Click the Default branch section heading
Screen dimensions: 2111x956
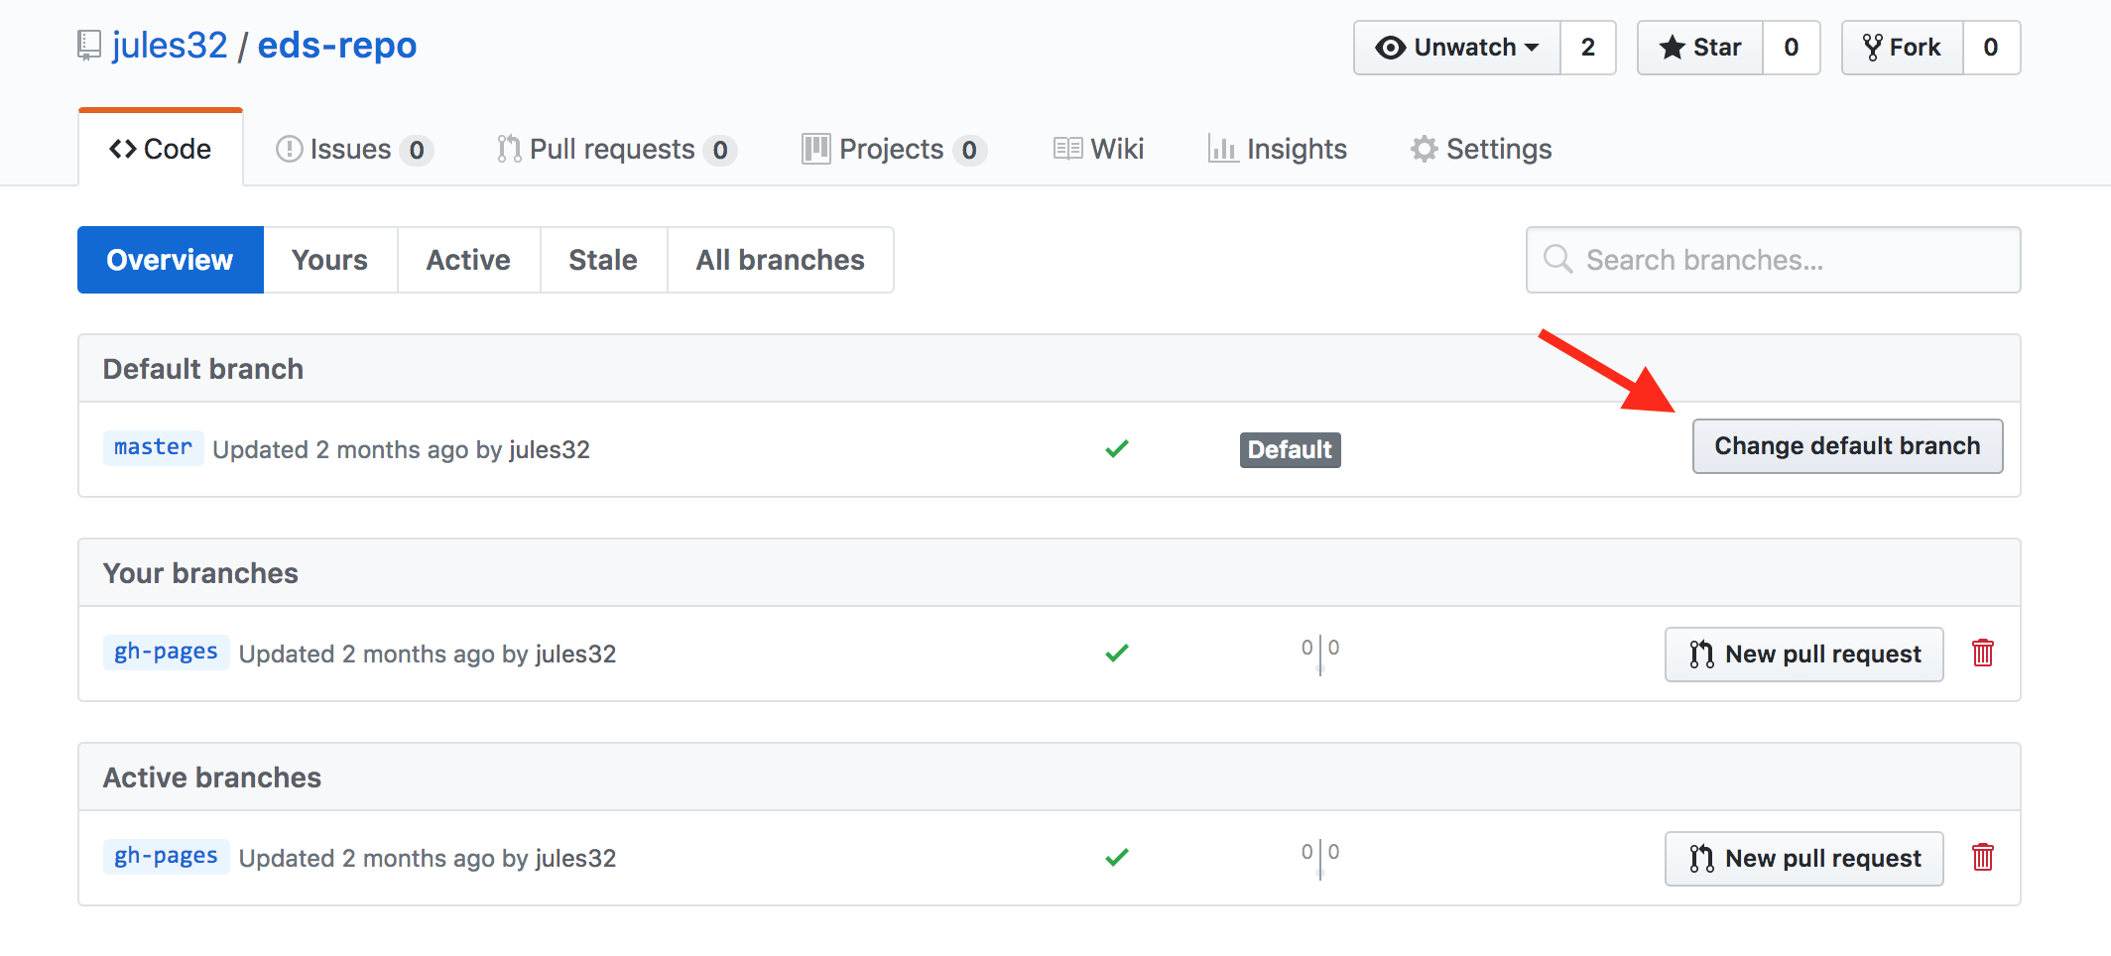coord(203,369)
